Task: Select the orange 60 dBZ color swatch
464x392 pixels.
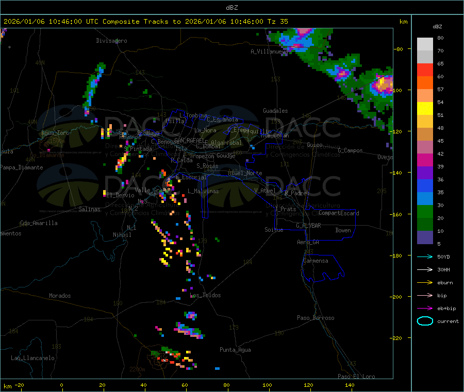Action: (x=425, y=83)
